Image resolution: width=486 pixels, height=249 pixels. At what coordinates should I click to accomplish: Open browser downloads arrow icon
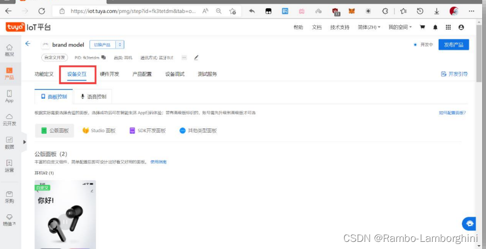437,11
